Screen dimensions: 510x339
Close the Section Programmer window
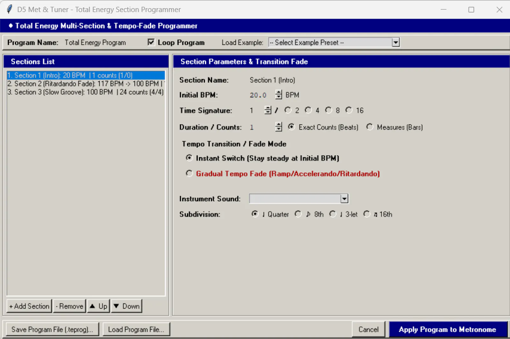coord(499,10)
